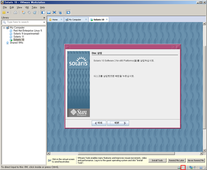The width and height of the screenshot is (207, 170).
Task: Toggle the thumbnail bar view icon
Action: [49, 12]
